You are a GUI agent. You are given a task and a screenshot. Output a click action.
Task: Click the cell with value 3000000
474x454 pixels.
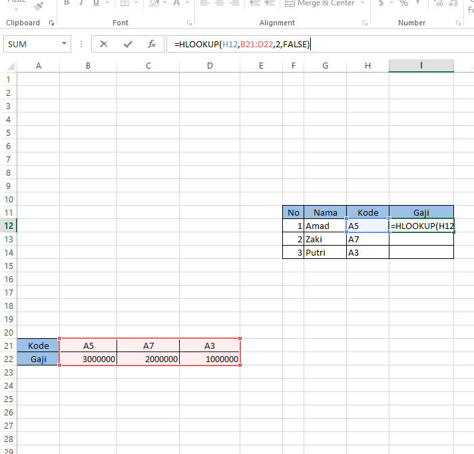pyautogui.click(x=88, y=359)
